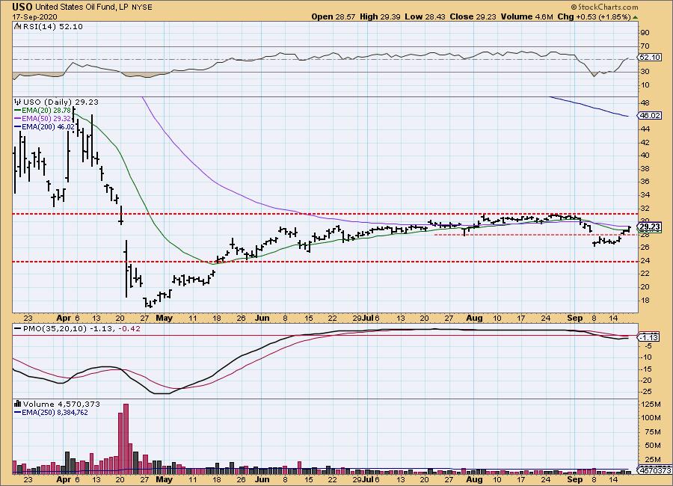Image resolution: width=673 pixels, height=486 pixels.
Task: Click the volume axis label 50M
Action: point(652,445)
